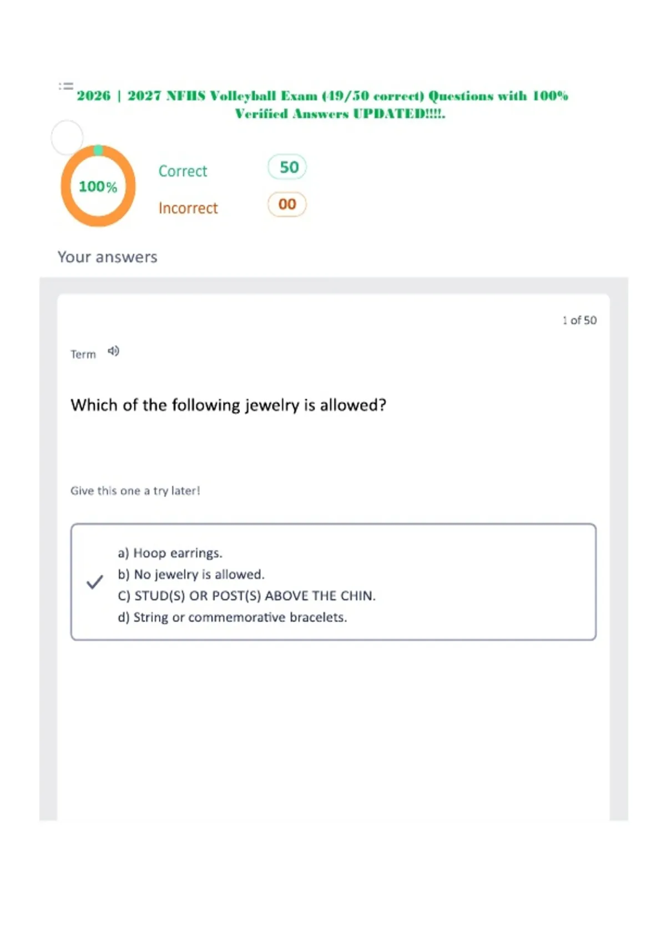
Task: Click the Your answers heading
Action: point(108,257)
